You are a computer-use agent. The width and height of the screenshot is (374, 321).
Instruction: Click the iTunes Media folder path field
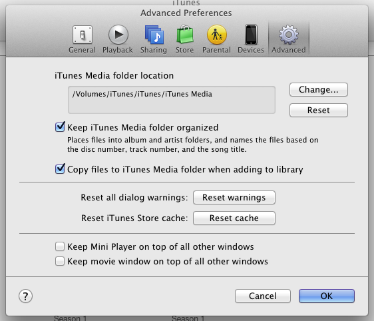(x=172, y=100)
